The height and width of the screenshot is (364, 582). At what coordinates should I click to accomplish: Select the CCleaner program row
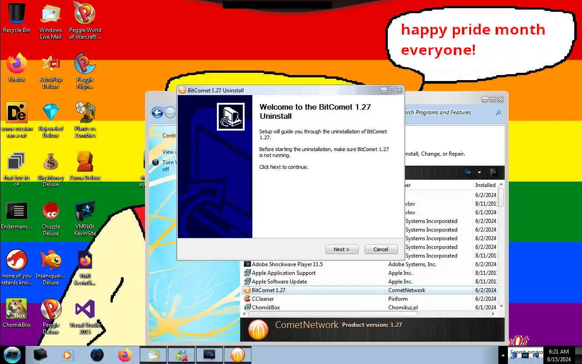pos(370,299)
